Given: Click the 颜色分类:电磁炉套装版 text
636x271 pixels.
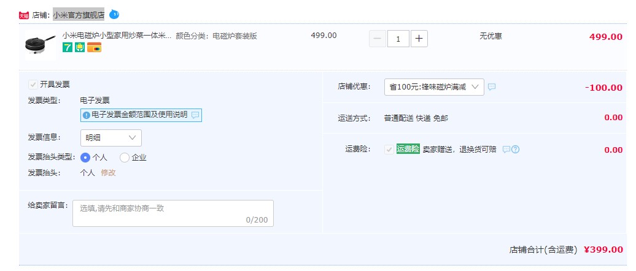Looking at the screenshot, I should click(x=217, y=36).
